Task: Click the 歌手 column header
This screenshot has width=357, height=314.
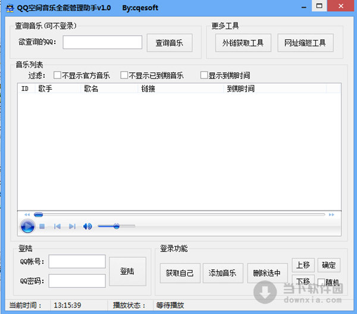Action: (x=58, y=89)
